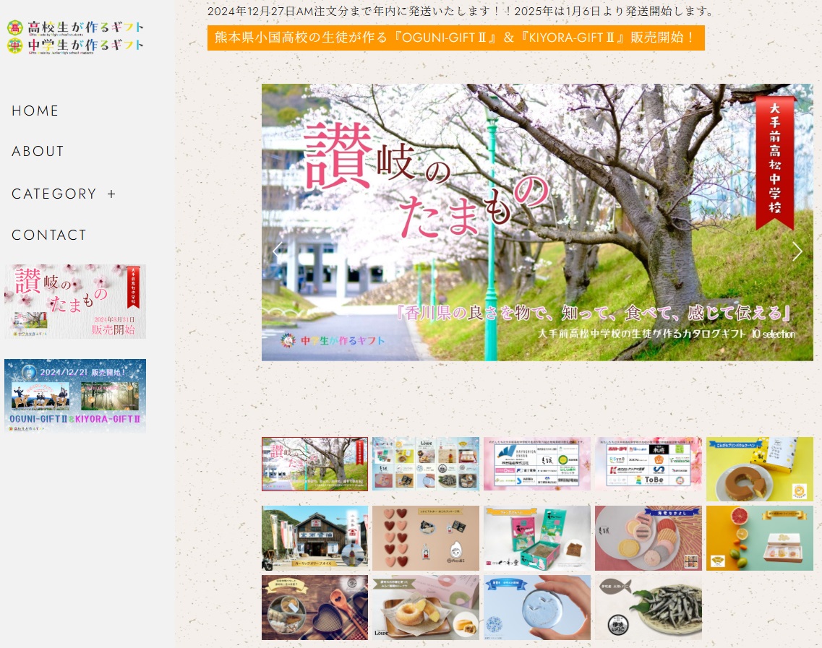This screenshot has height=648, width=822.
Task: Advance the carousel with the right arrow
Action: coord(797,251)
